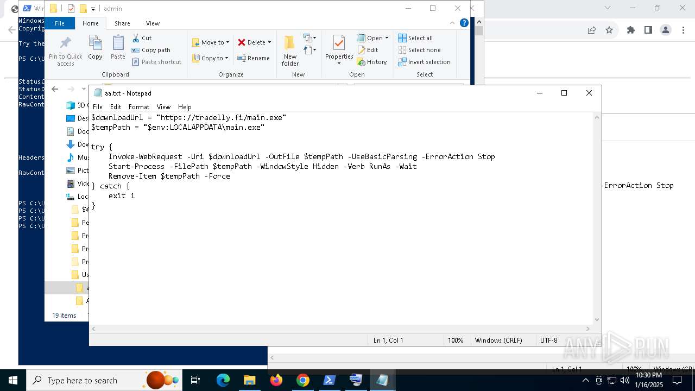Click the downloadUrl line in Notepad
Screen dimensions: 695x391
click(x=188, y=117)
